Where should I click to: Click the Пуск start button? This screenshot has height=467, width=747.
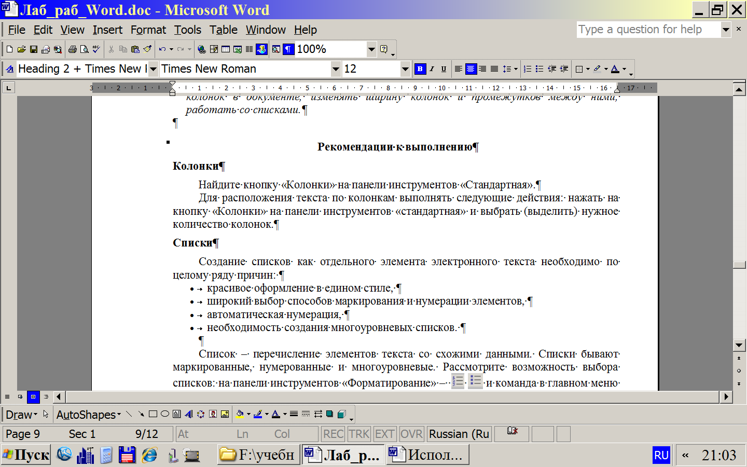[x=26, y=455]
